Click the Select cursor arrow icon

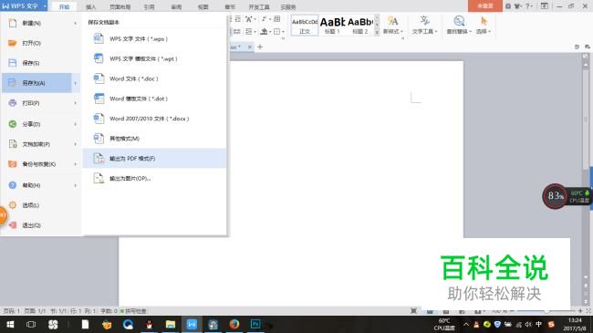click(x=484, y=21)
